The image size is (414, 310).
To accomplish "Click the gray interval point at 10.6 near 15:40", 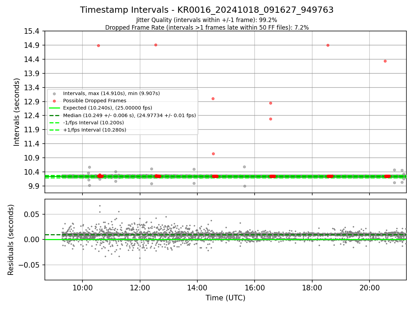I will click(244, 167).
